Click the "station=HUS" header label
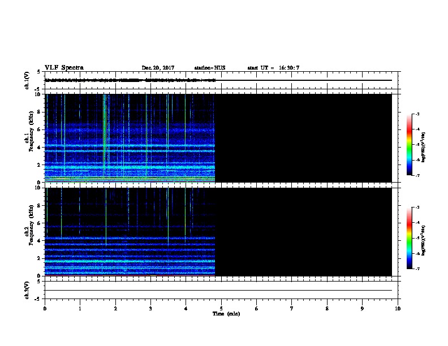 pos(210,68)
